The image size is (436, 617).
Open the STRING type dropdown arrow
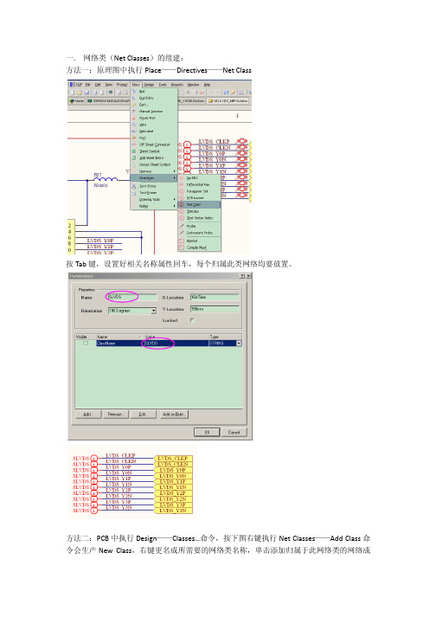[239, 344]
